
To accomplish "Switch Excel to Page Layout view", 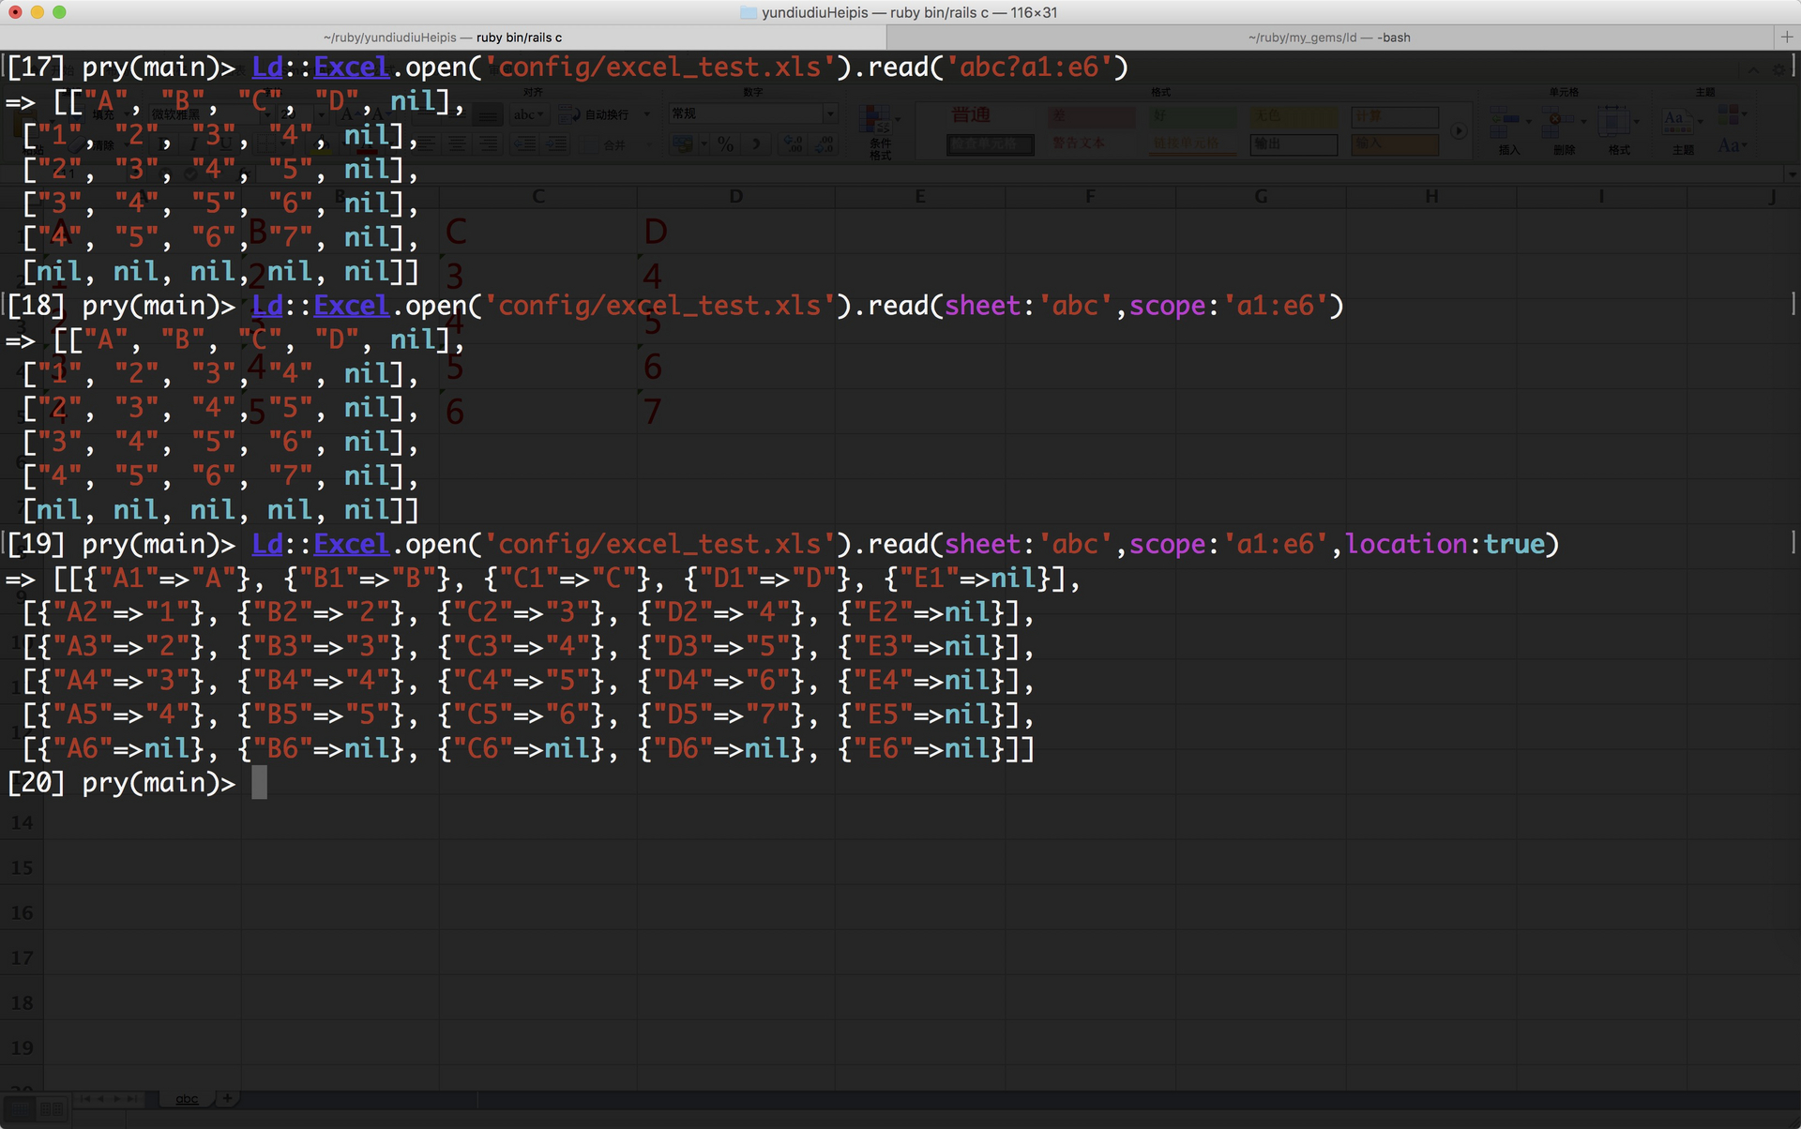I will 52,1108.
